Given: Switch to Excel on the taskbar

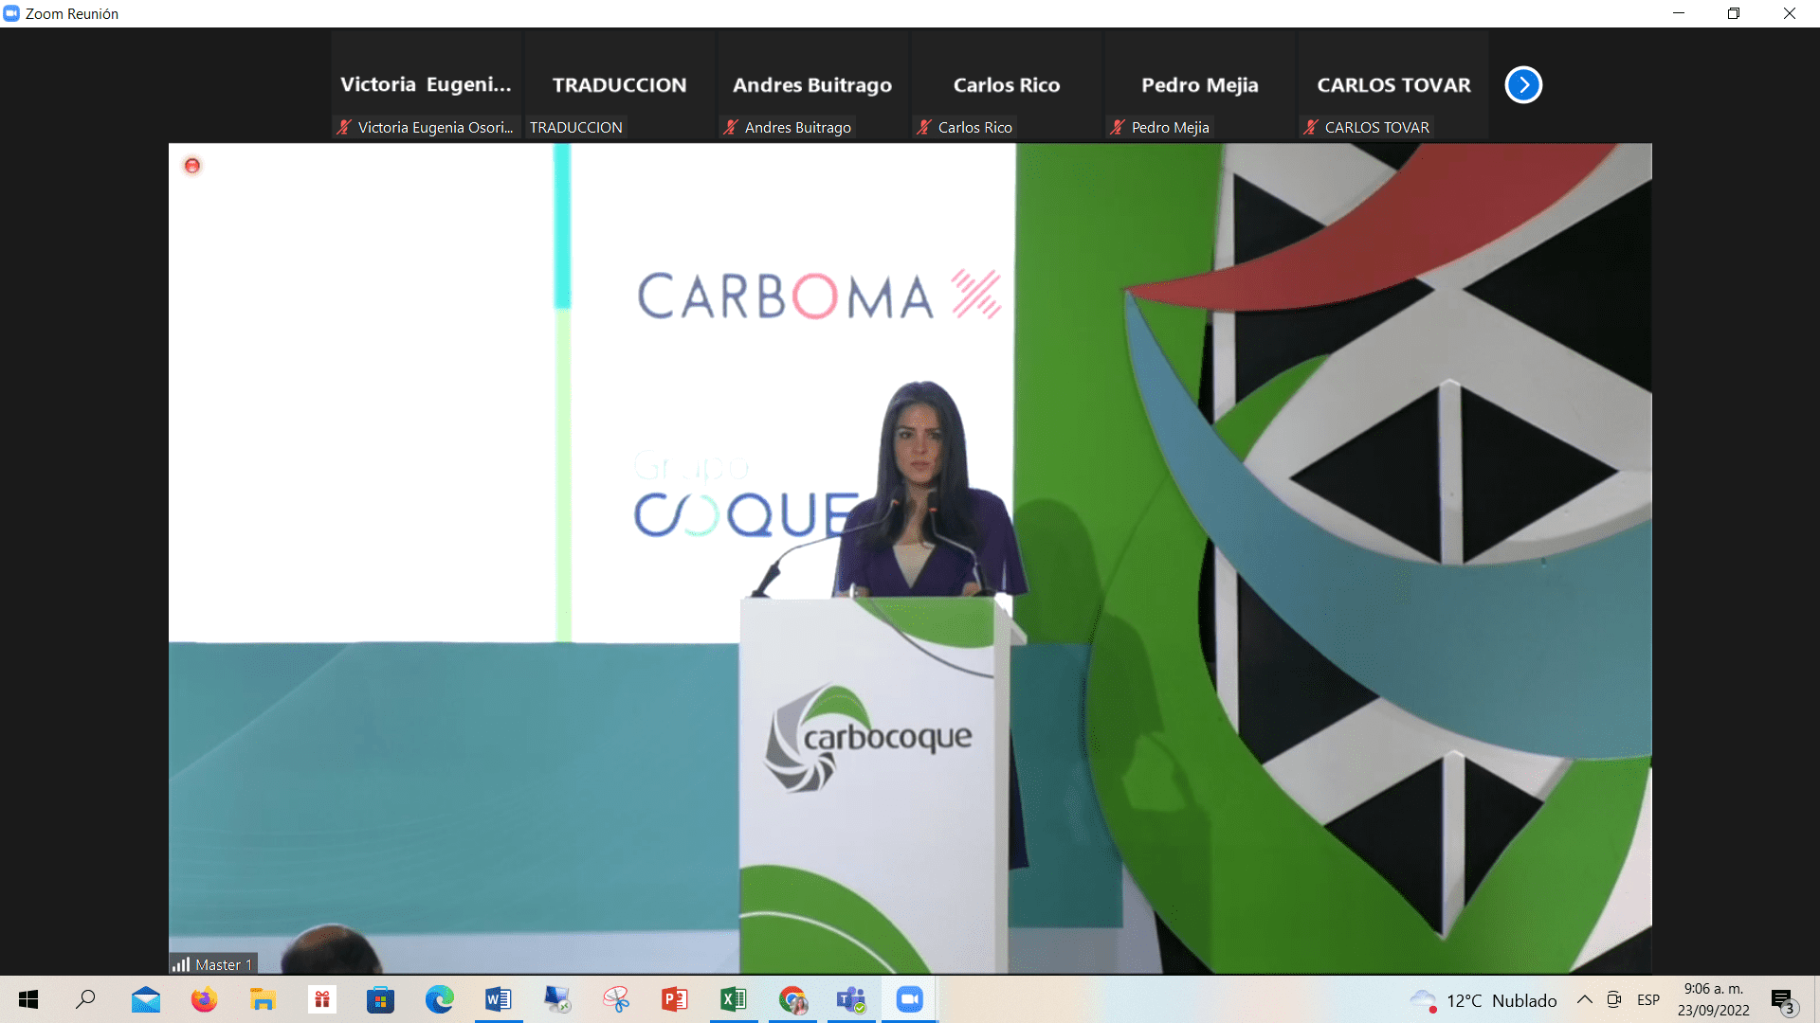Looking at the screenshot, I should click(x=734, y=999).
